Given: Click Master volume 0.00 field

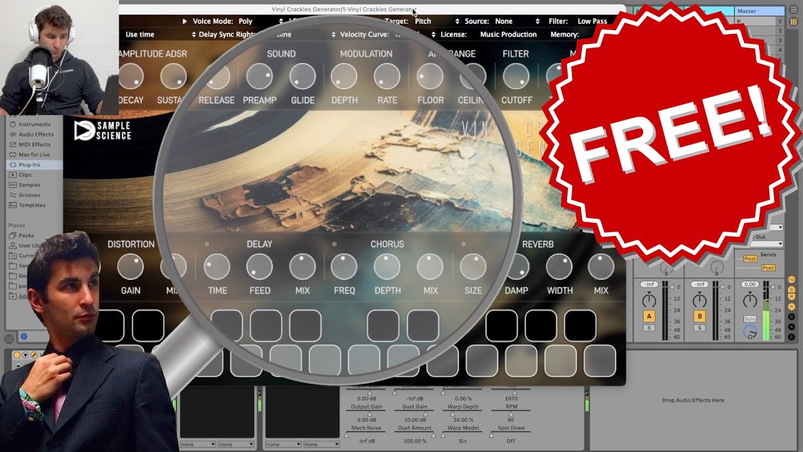Looking at the screenshot, I should tap(750, 284).
